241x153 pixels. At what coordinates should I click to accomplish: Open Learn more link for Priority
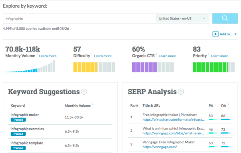[219, 56]
